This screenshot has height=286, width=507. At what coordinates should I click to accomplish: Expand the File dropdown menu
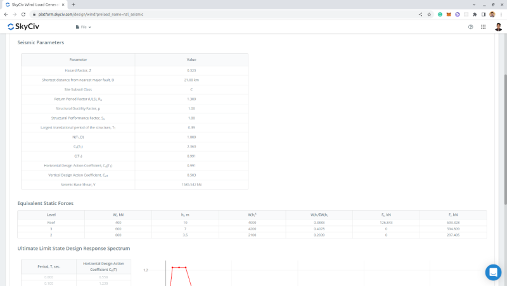point(84,27)
